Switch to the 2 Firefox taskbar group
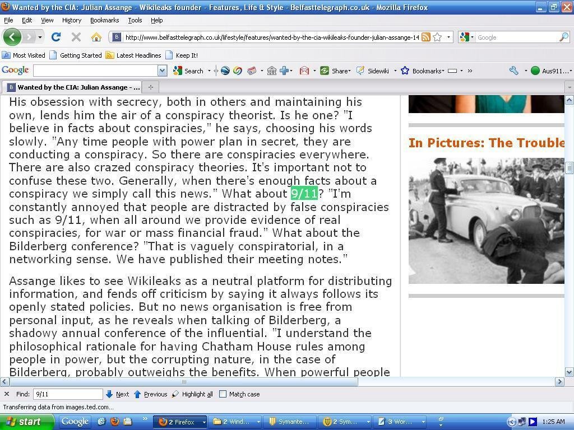The height and width of the screenshot is (430, 574). tap(180, 422)
